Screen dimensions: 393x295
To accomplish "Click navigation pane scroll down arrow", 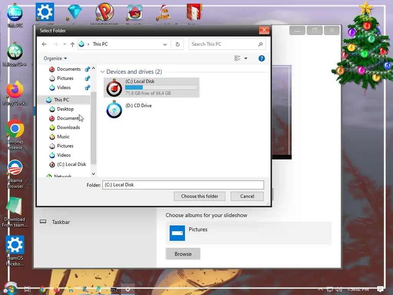I will click(94, 174).
